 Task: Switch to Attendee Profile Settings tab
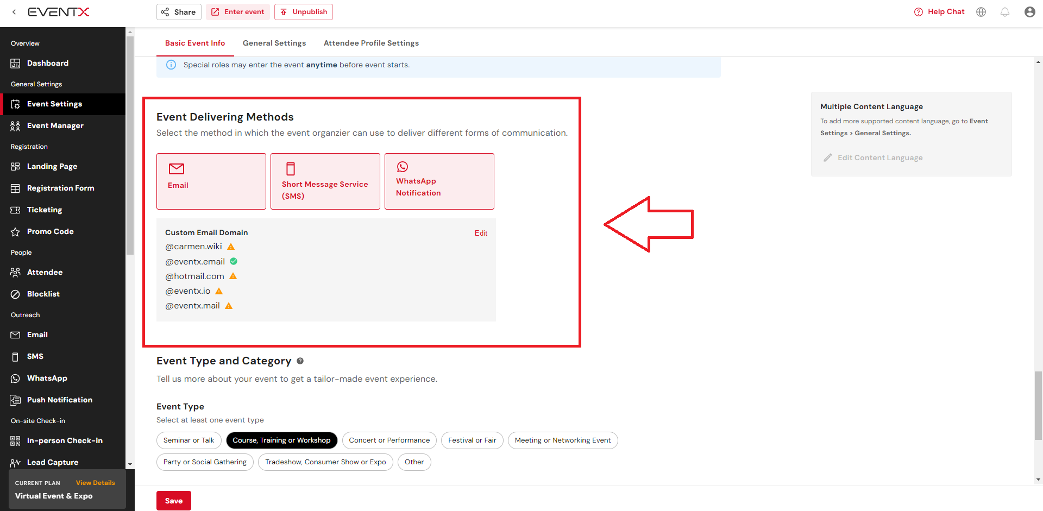[x=371, y=43]
